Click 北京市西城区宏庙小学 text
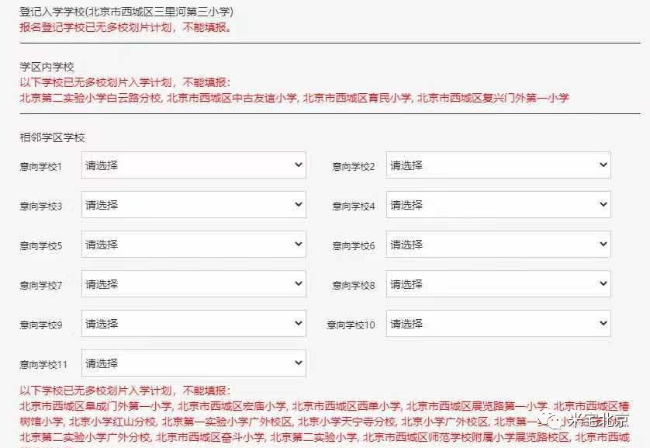Image resolution: width=650 pixels, height=448 pixels. [231, 406]
